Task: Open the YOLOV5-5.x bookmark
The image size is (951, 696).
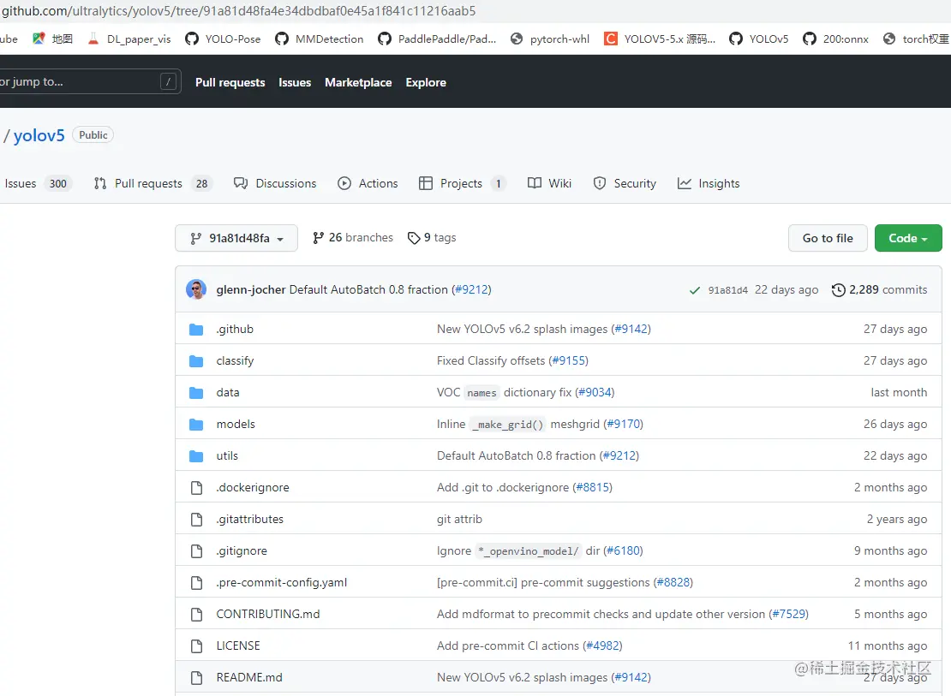Action: 660,39
